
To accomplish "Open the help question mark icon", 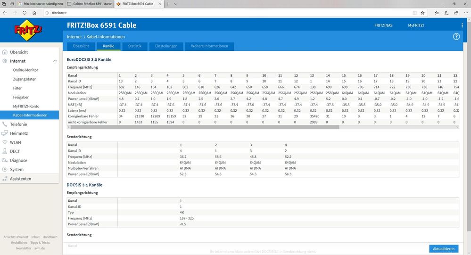I will click(x=456, y=37).
